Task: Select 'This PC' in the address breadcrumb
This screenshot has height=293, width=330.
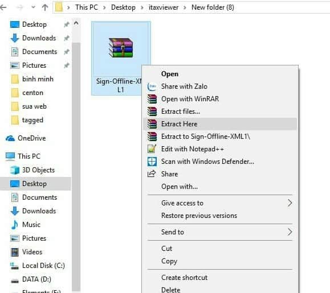Action: [x=87, y=7]
